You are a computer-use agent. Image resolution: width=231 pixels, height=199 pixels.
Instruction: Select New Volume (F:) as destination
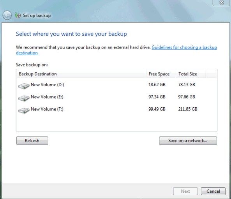[x=116, y=109]
